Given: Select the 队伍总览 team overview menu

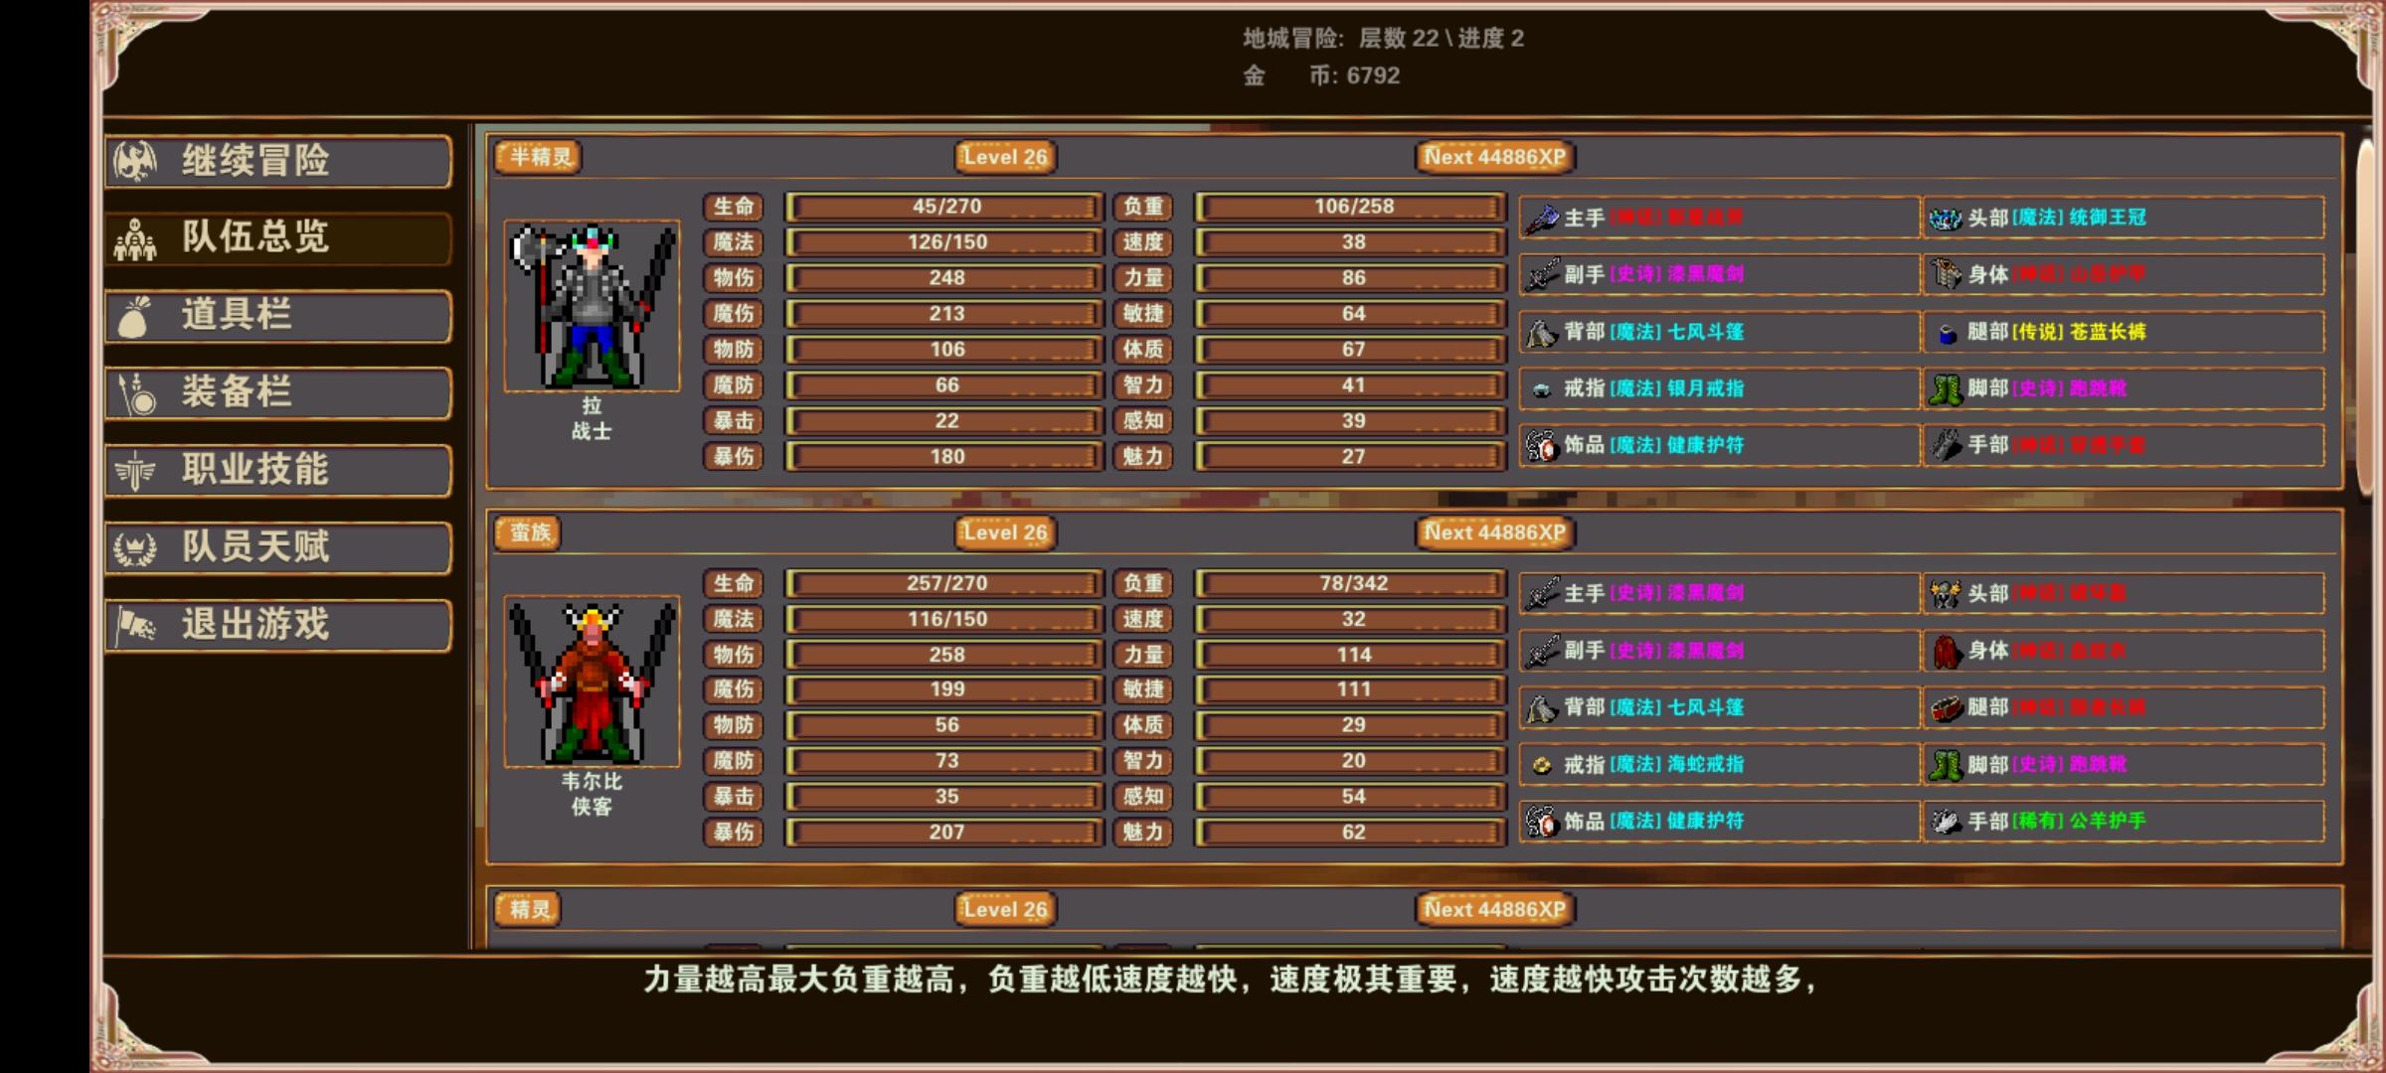Looking at the screenshot, I should 278,237.
